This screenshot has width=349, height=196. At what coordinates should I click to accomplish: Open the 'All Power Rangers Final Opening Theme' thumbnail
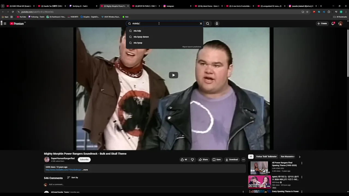pos(259,168)
